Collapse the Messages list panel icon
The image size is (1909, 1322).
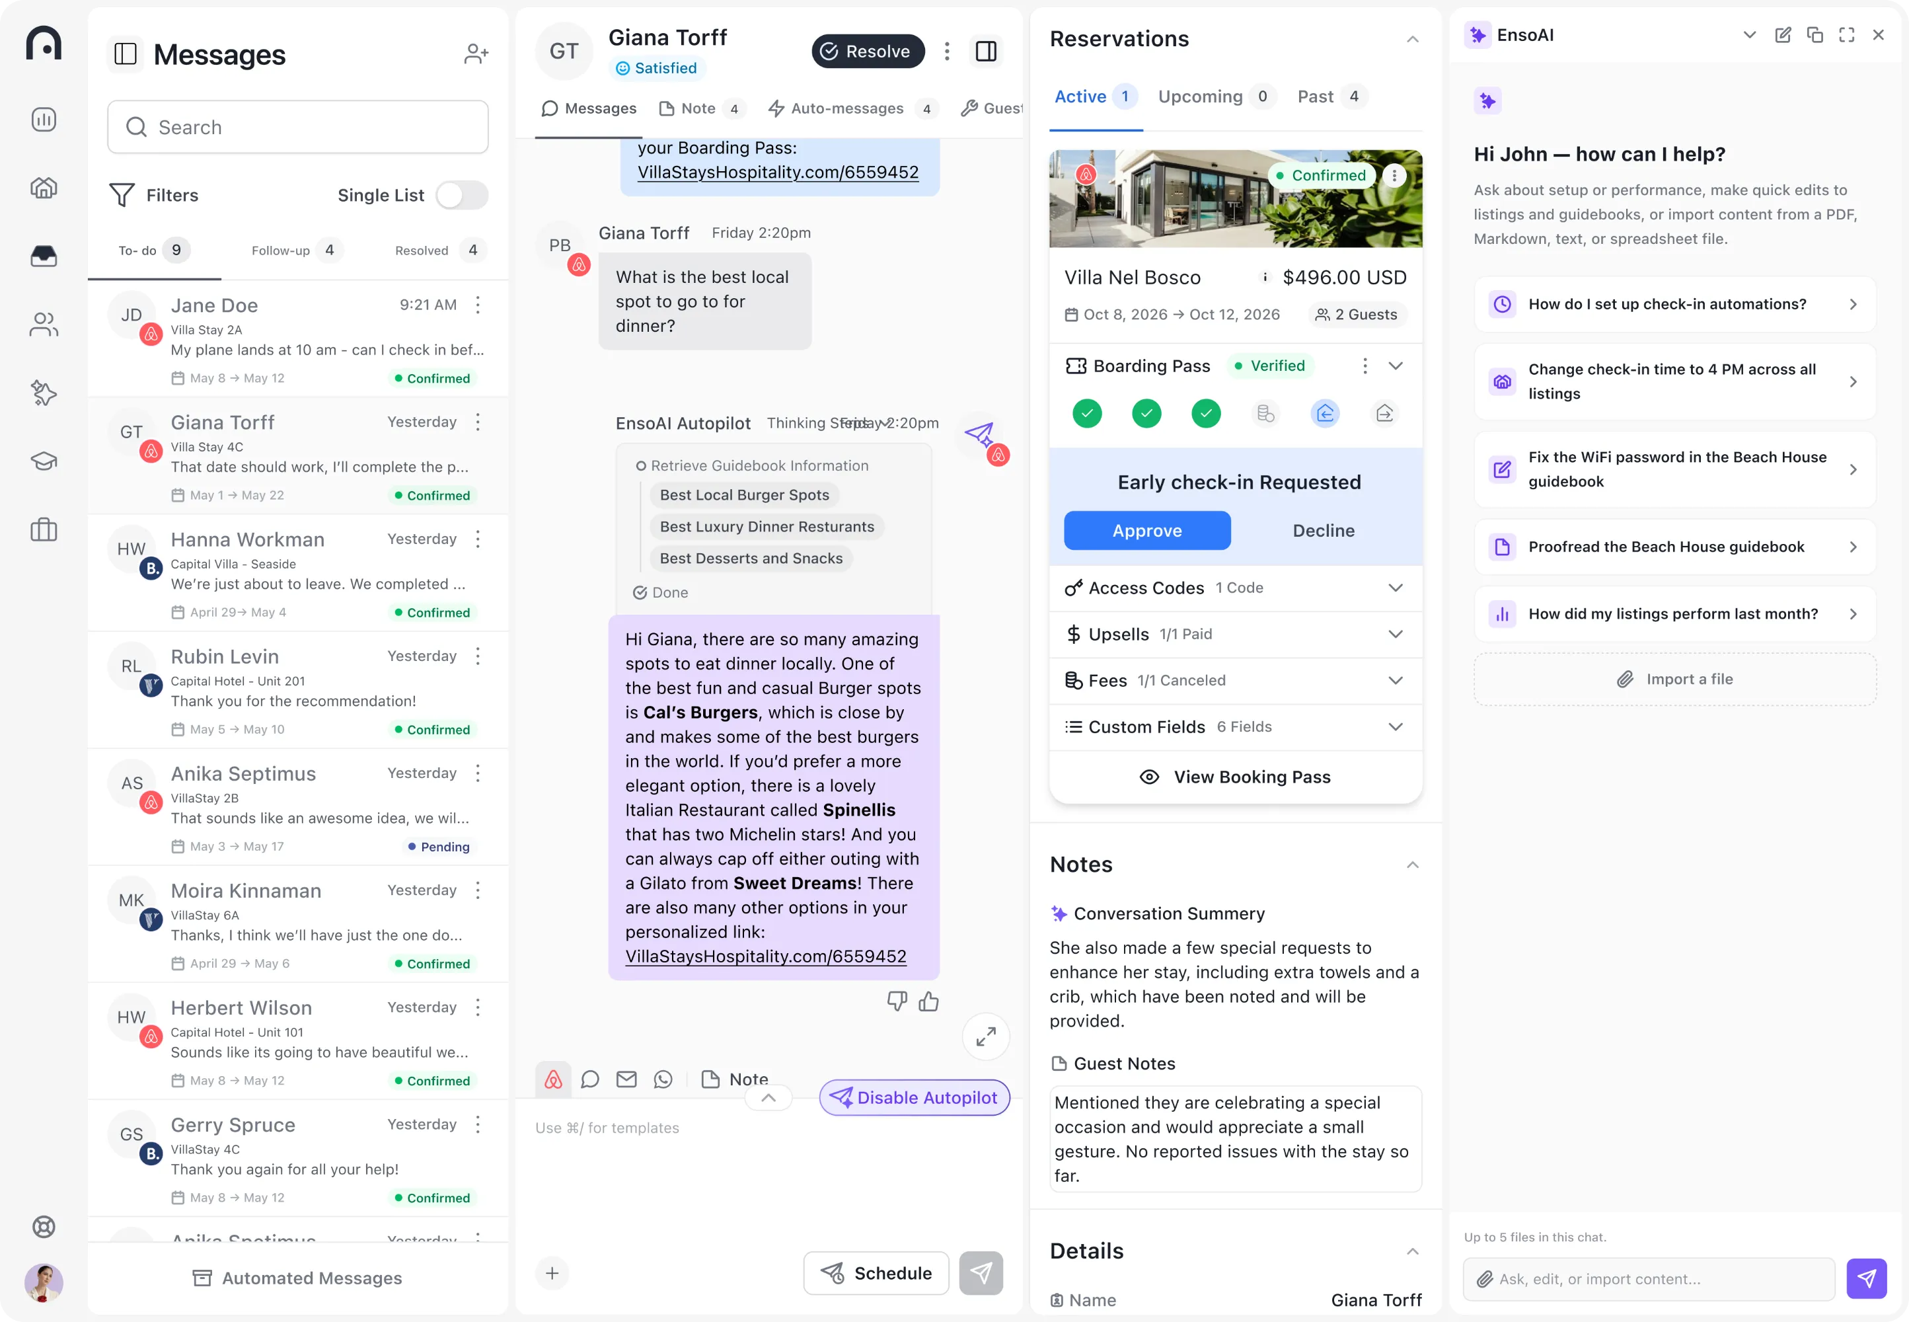[x=125, y=55]
